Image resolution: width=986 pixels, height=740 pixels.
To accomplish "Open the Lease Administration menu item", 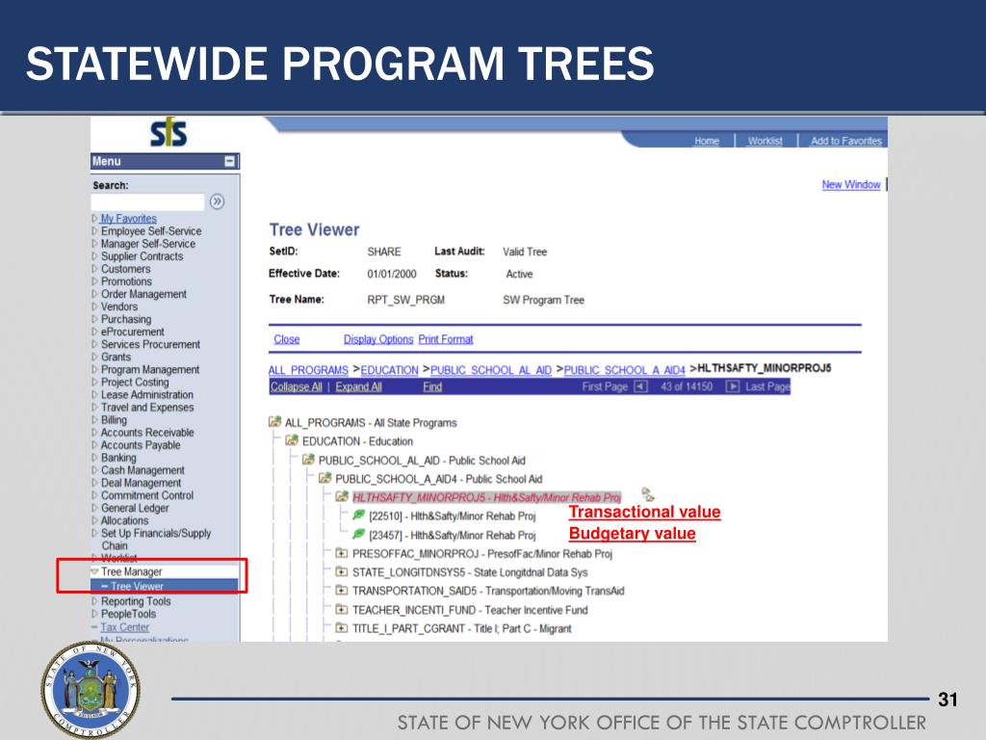I will point(147,394).
